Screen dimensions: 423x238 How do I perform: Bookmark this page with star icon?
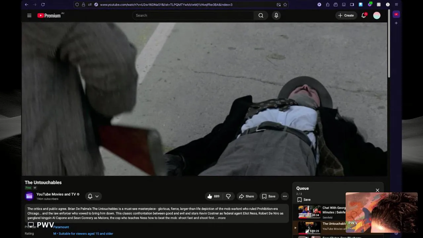[285, 5]
